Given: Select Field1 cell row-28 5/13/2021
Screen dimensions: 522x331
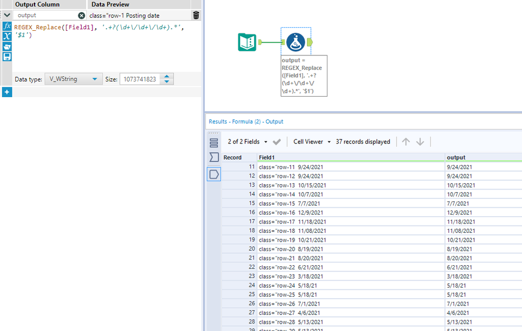Looking at the screenshot, I should click(351, 322).
